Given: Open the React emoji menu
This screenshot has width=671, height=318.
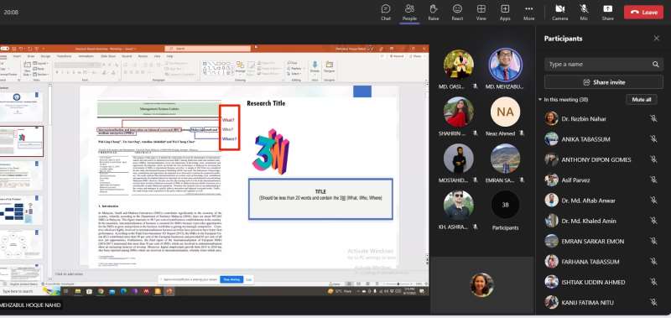Looking at the screenshot, I should click(457, 13).
